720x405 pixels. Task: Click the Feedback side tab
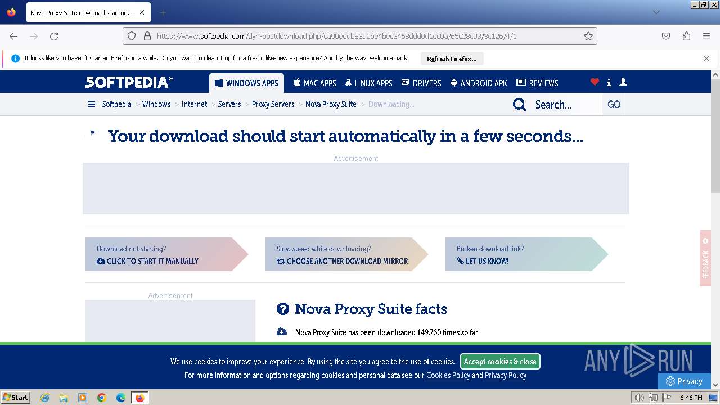pos(705,258)
